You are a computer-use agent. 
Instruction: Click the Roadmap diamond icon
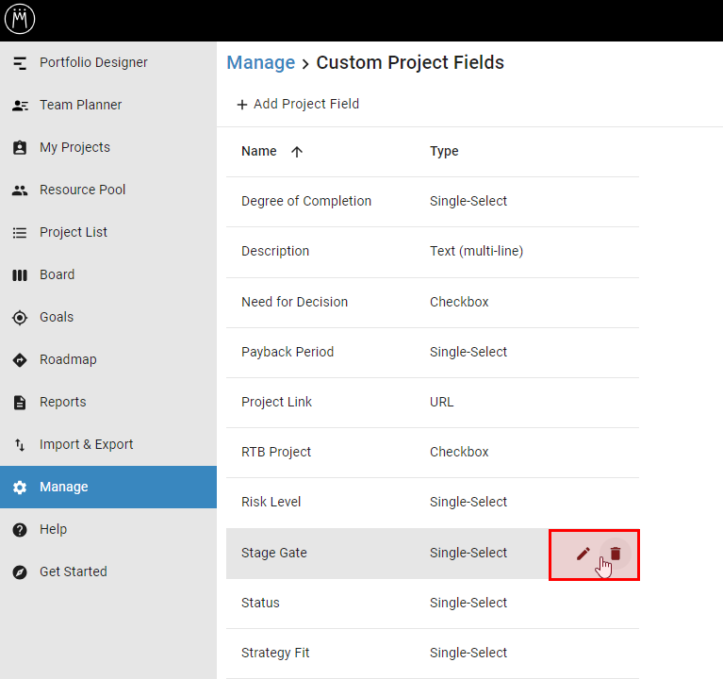click(x=20, y=360)
